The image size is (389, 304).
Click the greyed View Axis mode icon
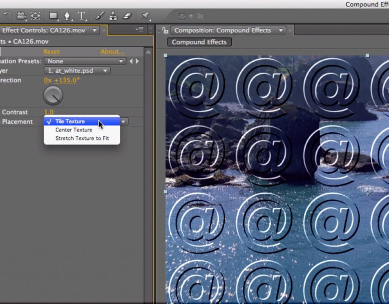(200, 16)
